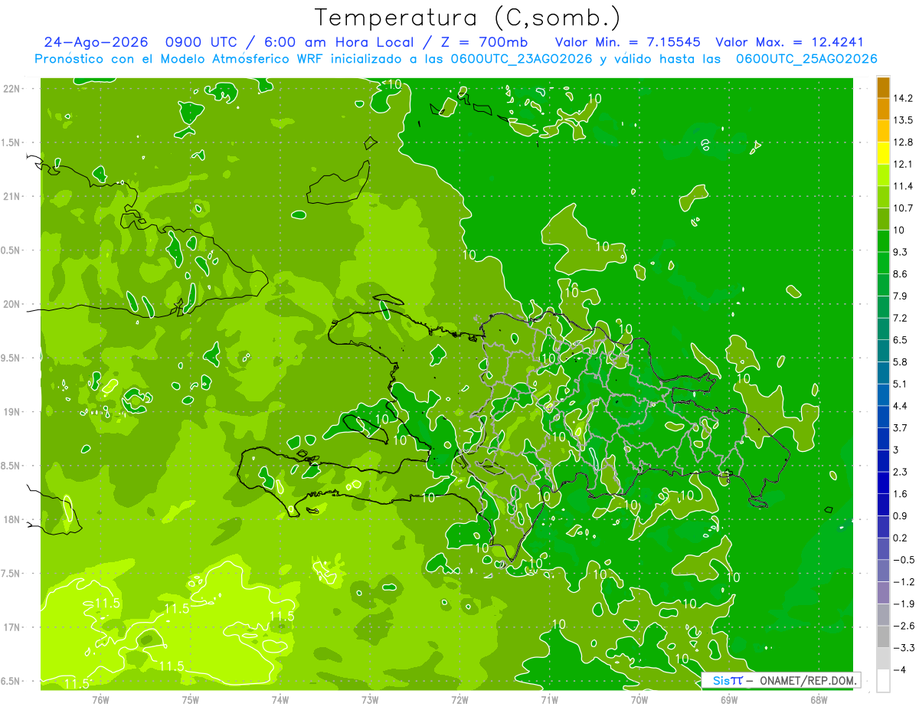Click the legend value 0.9
919x710 pixels.
[900, 516]
